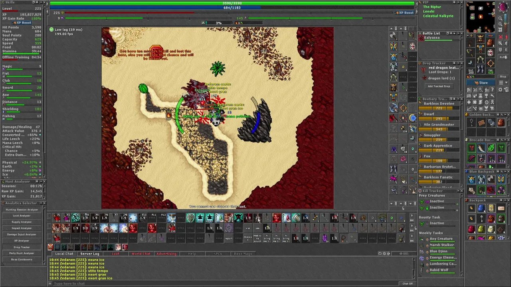The width and height of the screenshot is (511, 287).
Task: Click the green health bar at top
Action: [232, 3]
